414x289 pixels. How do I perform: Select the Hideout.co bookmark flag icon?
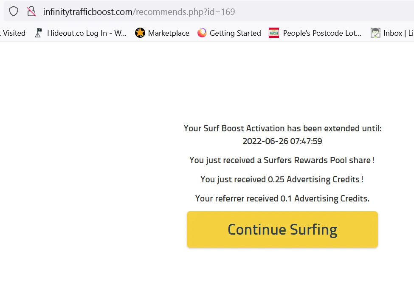[38, 33]
